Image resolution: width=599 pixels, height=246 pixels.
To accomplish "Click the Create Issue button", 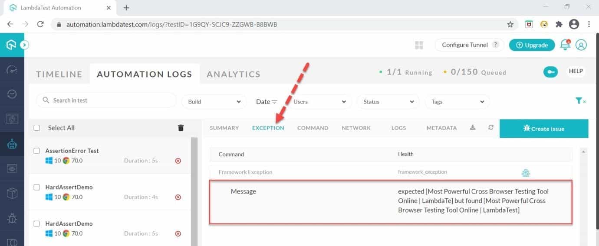I will coord(544,129).
